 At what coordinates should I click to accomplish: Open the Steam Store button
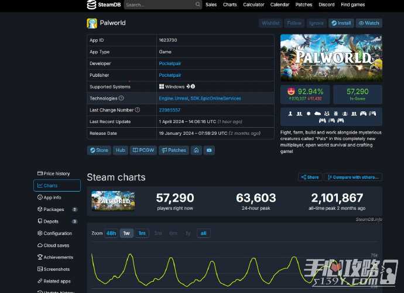click(99, 150)
